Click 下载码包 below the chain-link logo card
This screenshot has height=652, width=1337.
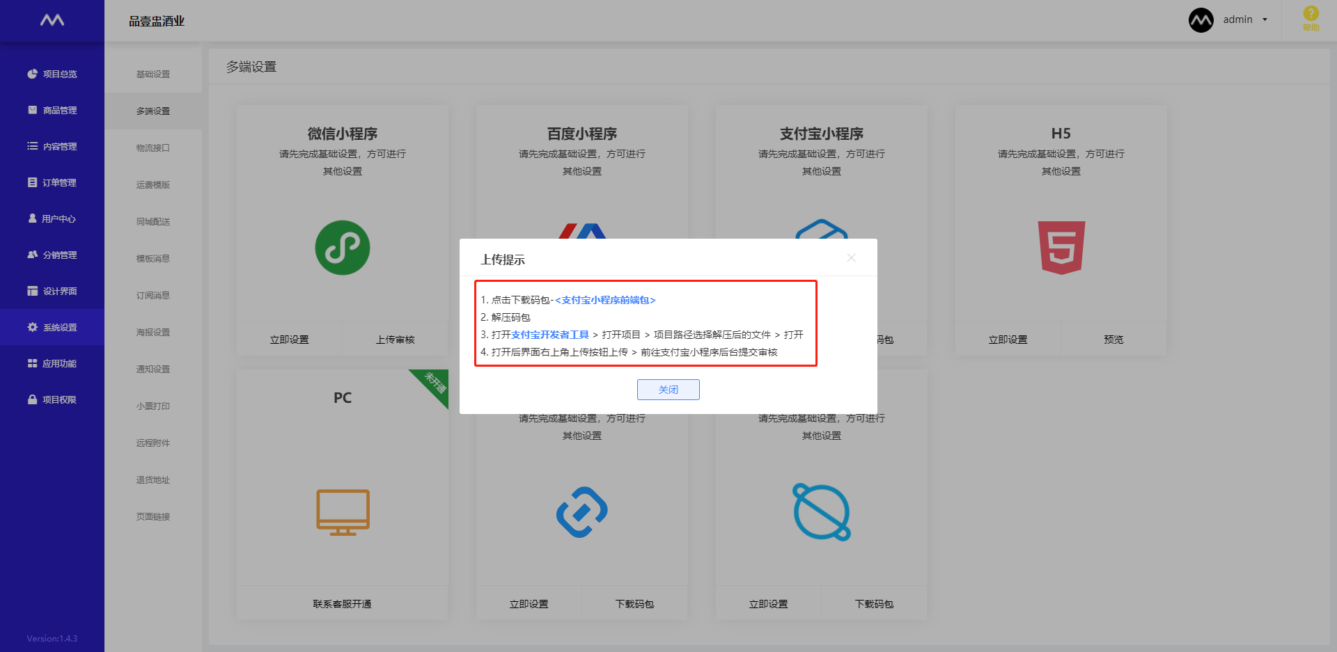tap(635, 604)
